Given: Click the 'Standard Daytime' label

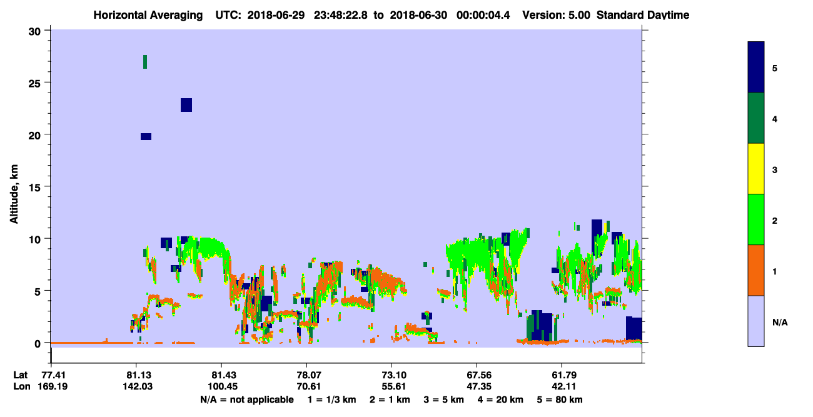Looking at the screenshot, I should 643,14.
